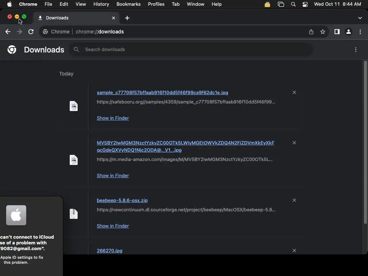Open the Bookmarks menu
The width and height of the screenshot is (368, 276).
click(x=128, y=4)
